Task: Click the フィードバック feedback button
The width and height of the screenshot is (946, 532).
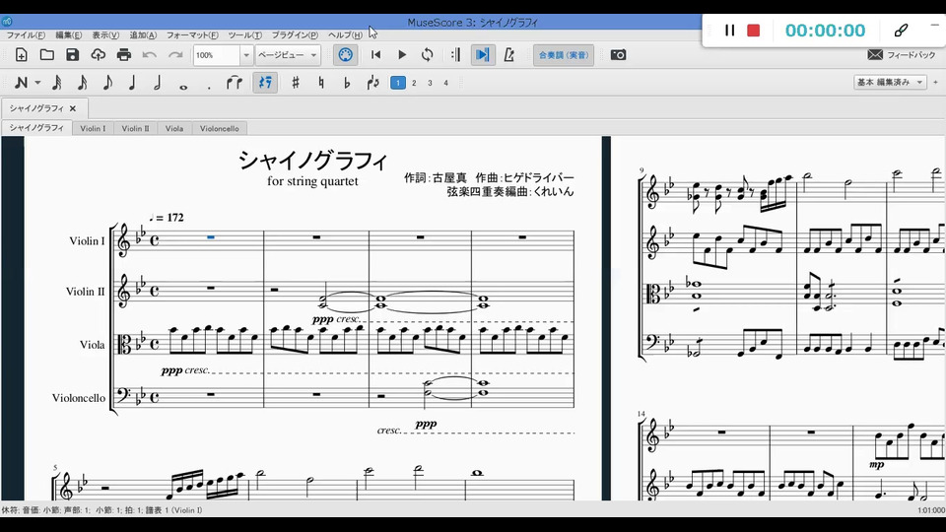Action: [902, 55]
